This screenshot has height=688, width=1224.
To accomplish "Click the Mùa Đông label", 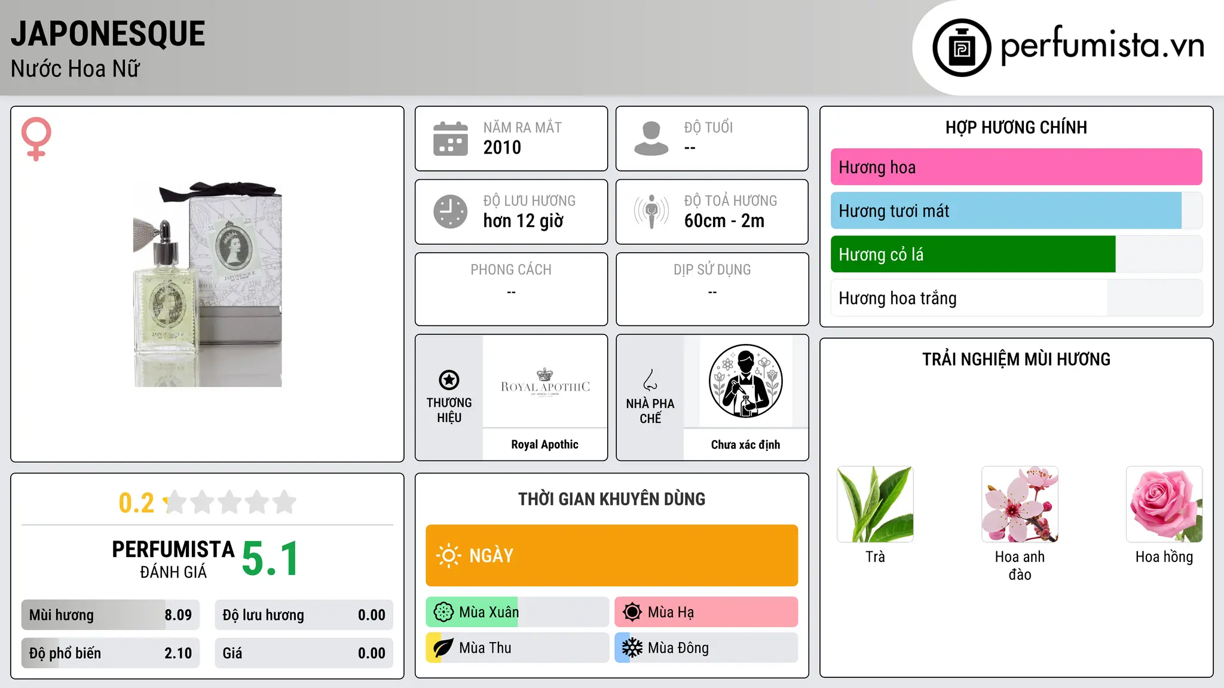I will (x=678, y=648).
